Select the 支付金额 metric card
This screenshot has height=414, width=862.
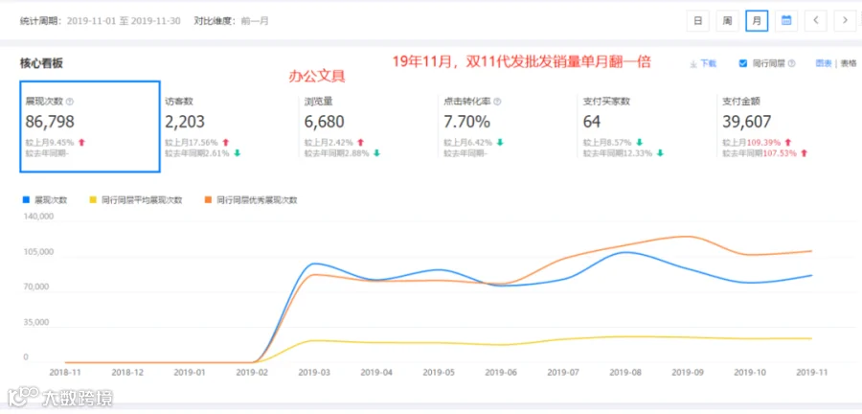(787, 127)
